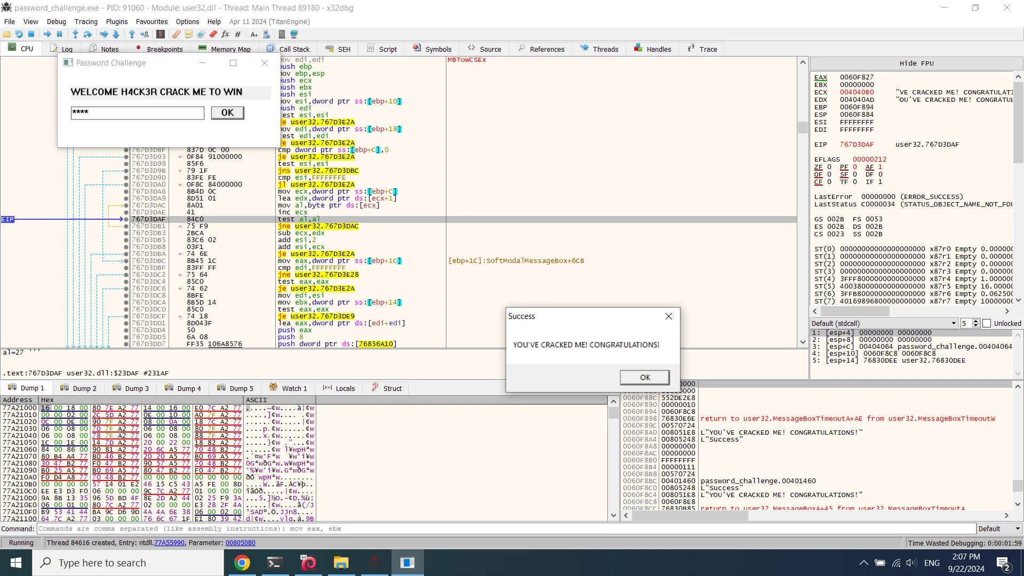Switch to the Symbols tab
The image size is (1024, 576).
tap(433, 49)
